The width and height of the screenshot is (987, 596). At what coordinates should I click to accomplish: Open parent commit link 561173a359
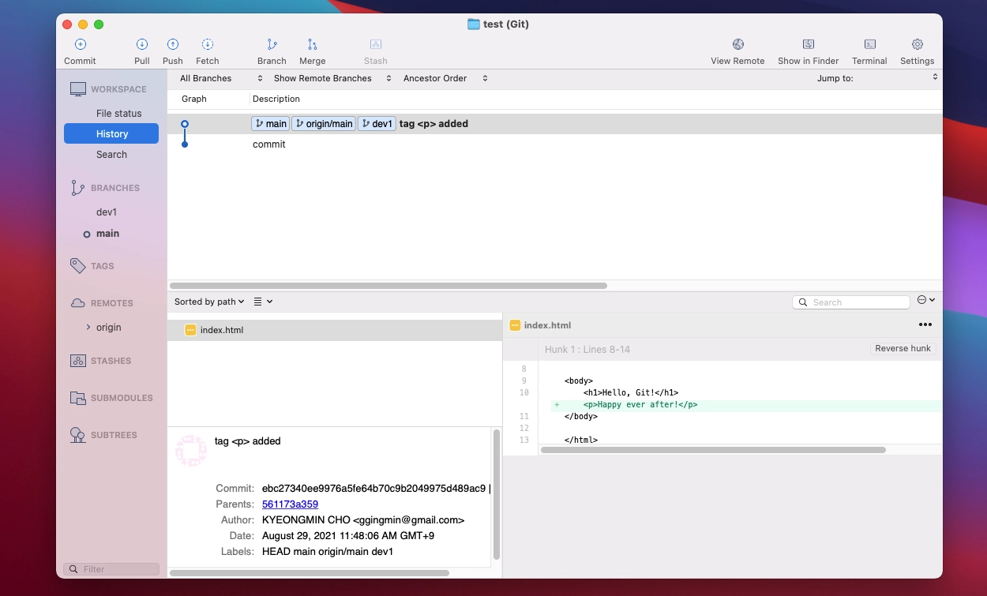(x=290, y=504)
